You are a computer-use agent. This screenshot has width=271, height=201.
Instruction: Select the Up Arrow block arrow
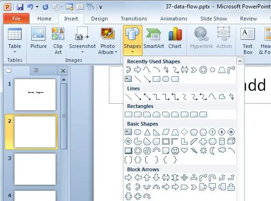[147, 178]
